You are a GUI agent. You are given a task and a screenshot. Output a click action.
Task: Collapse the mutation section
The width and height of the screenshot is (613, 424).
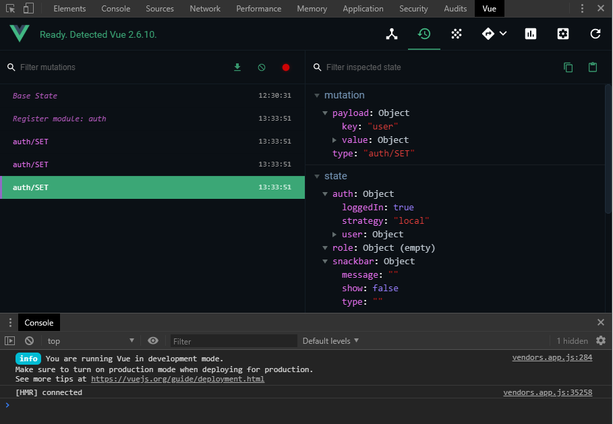pyautogui.click(x=317, y=95)
